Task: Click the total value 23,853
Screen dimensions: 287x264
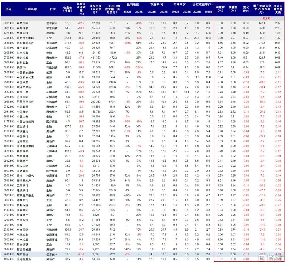Action: point(266,19)
